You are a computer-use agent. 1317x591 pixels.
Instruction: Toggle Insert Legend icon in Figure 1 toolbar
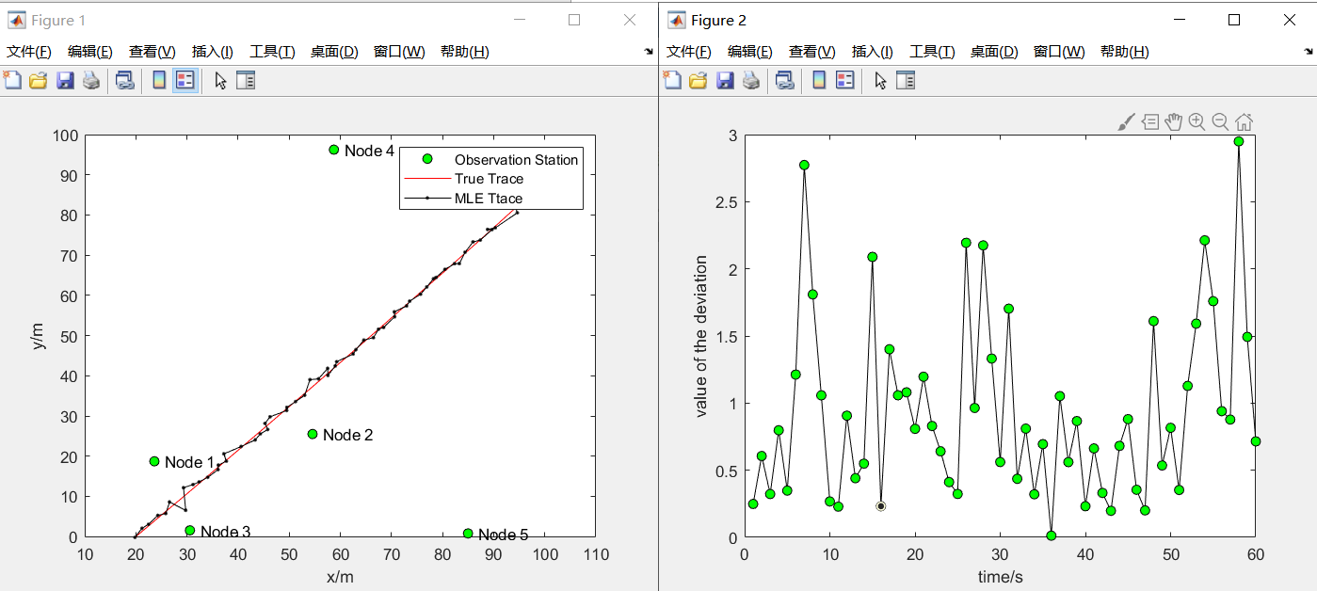(185, 80)
